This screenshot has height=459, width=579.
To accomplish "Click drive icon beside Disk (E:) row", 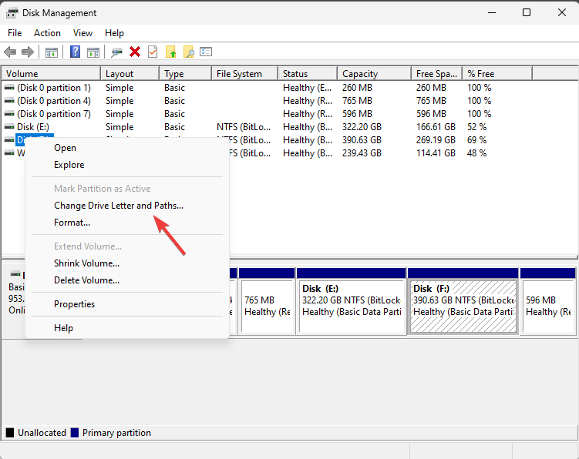I will pos(9,127).
